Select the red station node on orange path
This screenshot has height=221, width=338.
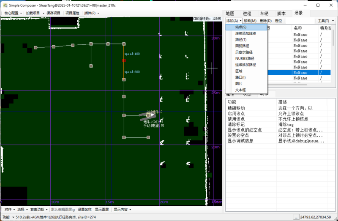click(124, 60)
